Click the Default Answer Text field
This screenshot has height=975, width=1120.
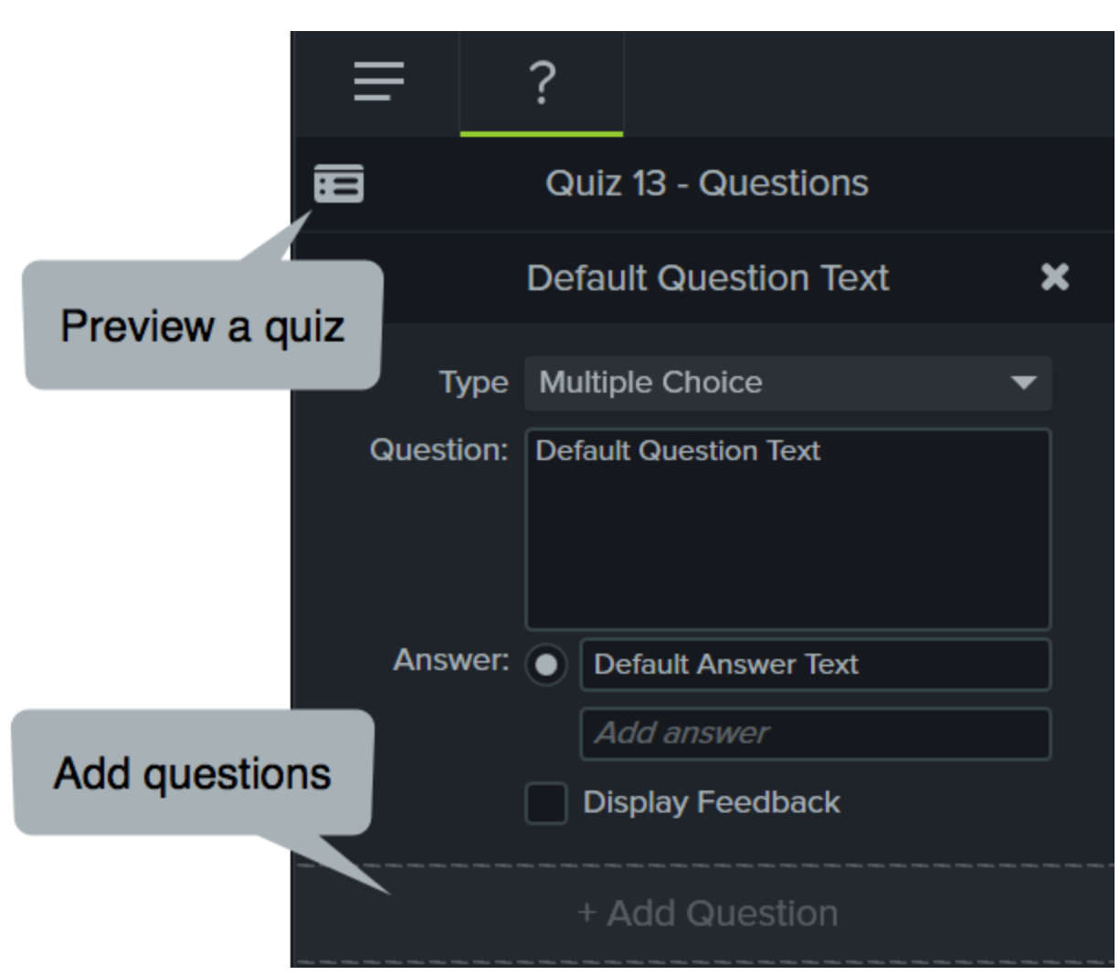(x=814, y=665)
